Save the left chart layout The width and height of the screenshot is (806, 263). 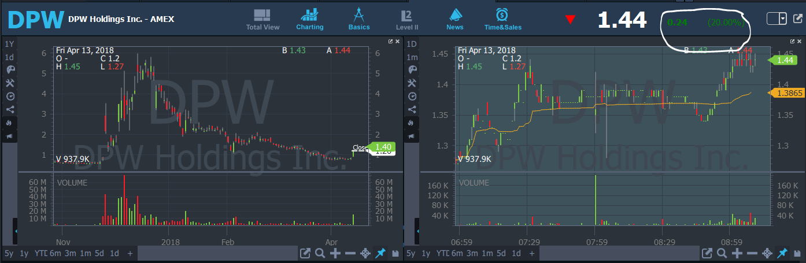(394, 253)
